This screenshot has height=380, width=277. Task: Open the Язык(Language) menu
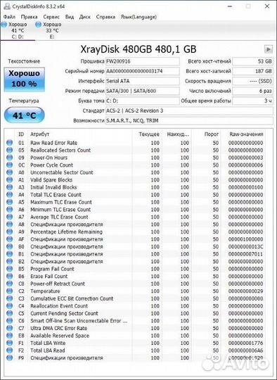click(x=138, y=17)
